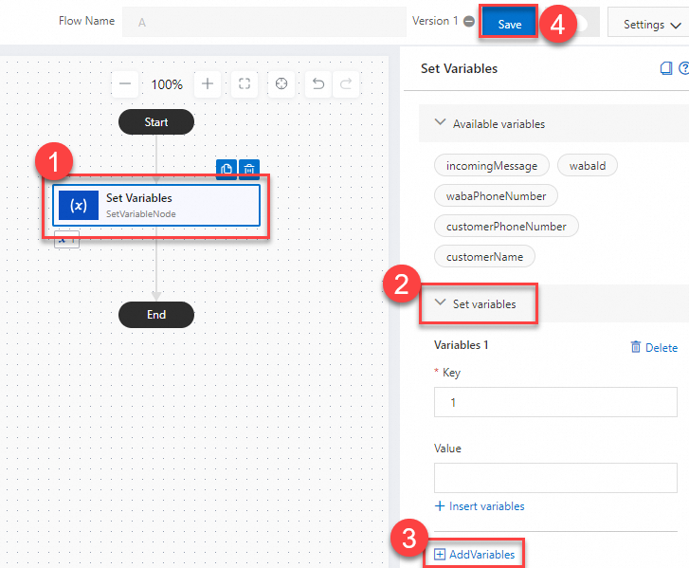Select the wabaPhoneNumber variable chip
The width and height of the screenshot is (689, 568).
pyautogui.click(x=496, y=196)
